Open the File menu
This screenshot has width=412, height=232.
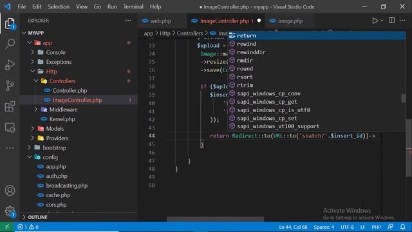[21, 6]
